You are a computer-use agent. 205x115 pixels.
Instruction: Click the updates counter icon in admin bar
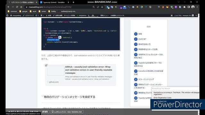37,15
